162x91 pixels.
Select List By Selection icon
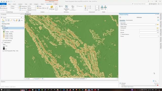point(9,20)
